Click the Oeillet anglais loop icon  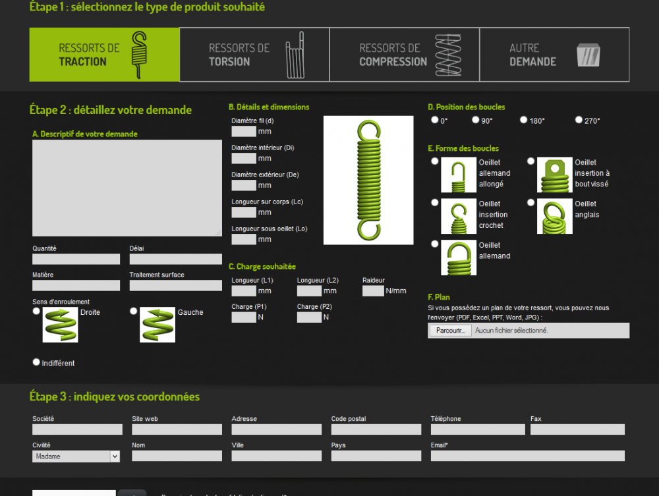pyautogui.click(x=554, y=216)
